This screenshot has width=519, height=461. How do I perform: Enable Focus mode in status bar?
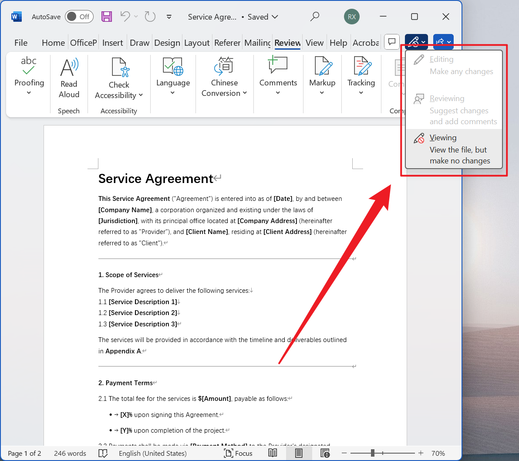(238, 453)
